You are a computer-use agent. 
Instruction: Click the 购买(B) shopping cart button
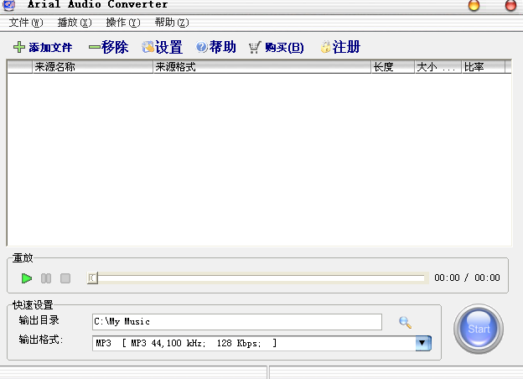(277, 47)
